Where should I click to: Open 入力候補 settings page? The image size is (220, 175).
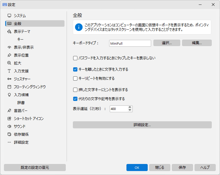coord(35,95)
